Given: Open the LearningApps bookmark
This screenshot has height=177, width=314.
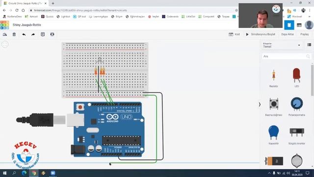Looking at the screenshot, I should (98, 16).
